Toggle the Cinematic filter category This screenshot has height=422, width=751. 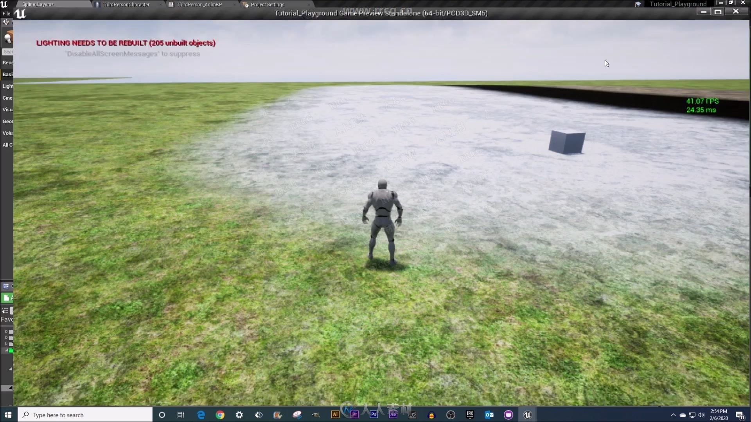click(x=7, y=97)
